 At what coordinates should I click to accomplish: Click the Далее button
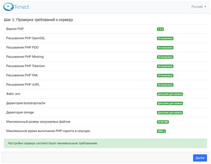200,158
